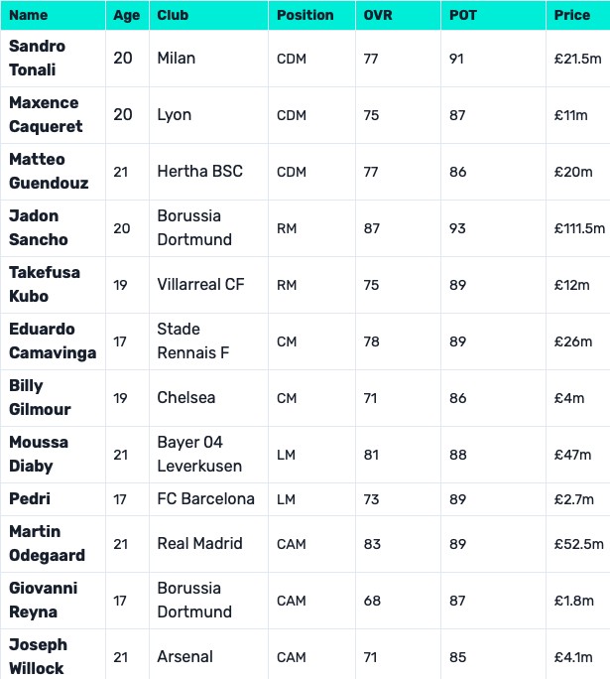Viewport: 610px width, 679px height.
Task: Click the Club column header
Action: point(172,16)
